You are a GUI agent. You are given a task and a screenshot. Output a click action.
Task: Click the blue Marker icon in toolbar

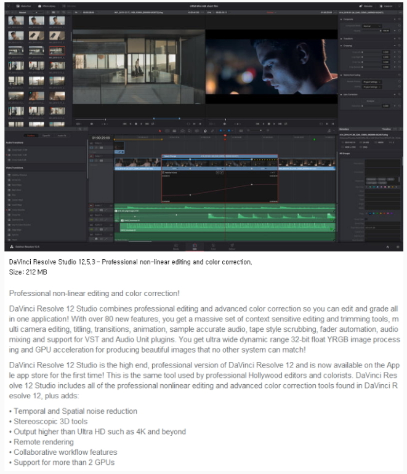tap(229, 131)
